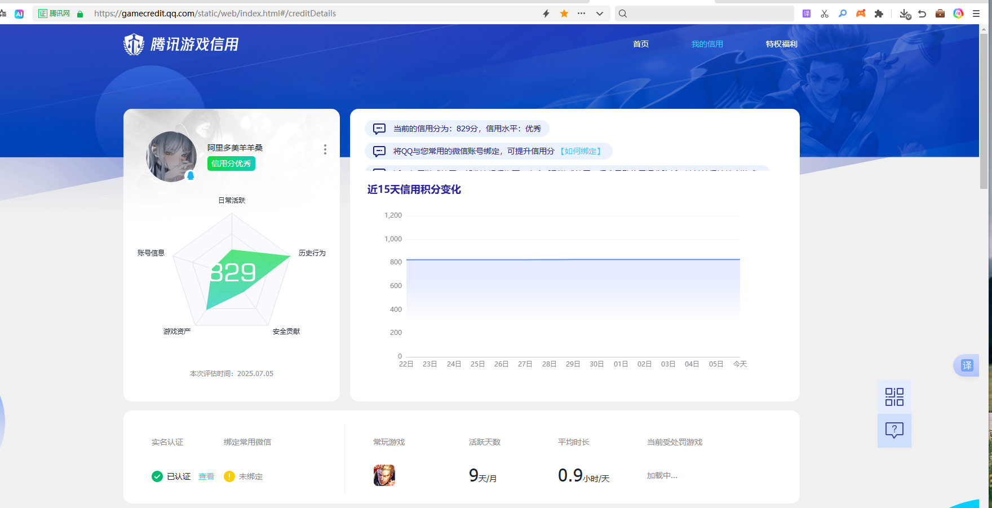Click the frequently played game icon
The image size is (992, 508).
[384, 475]
